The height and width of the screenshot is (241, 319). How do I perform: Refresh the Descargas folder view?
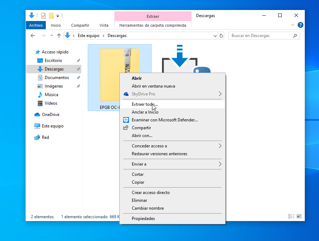click(x=221, y=36)
